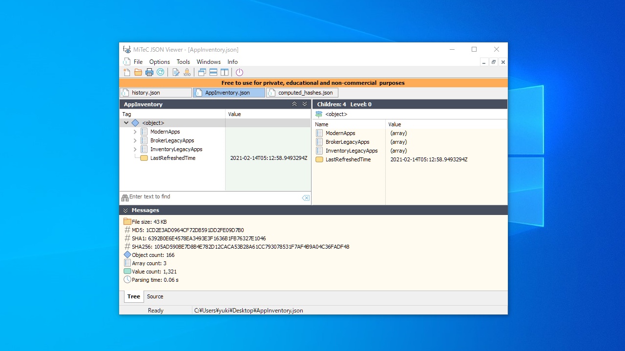Click the folder icon beside File size
Image resolution: width=625 pixels, height=351 pixels.
pyautogui.click(x=127, y=222)
